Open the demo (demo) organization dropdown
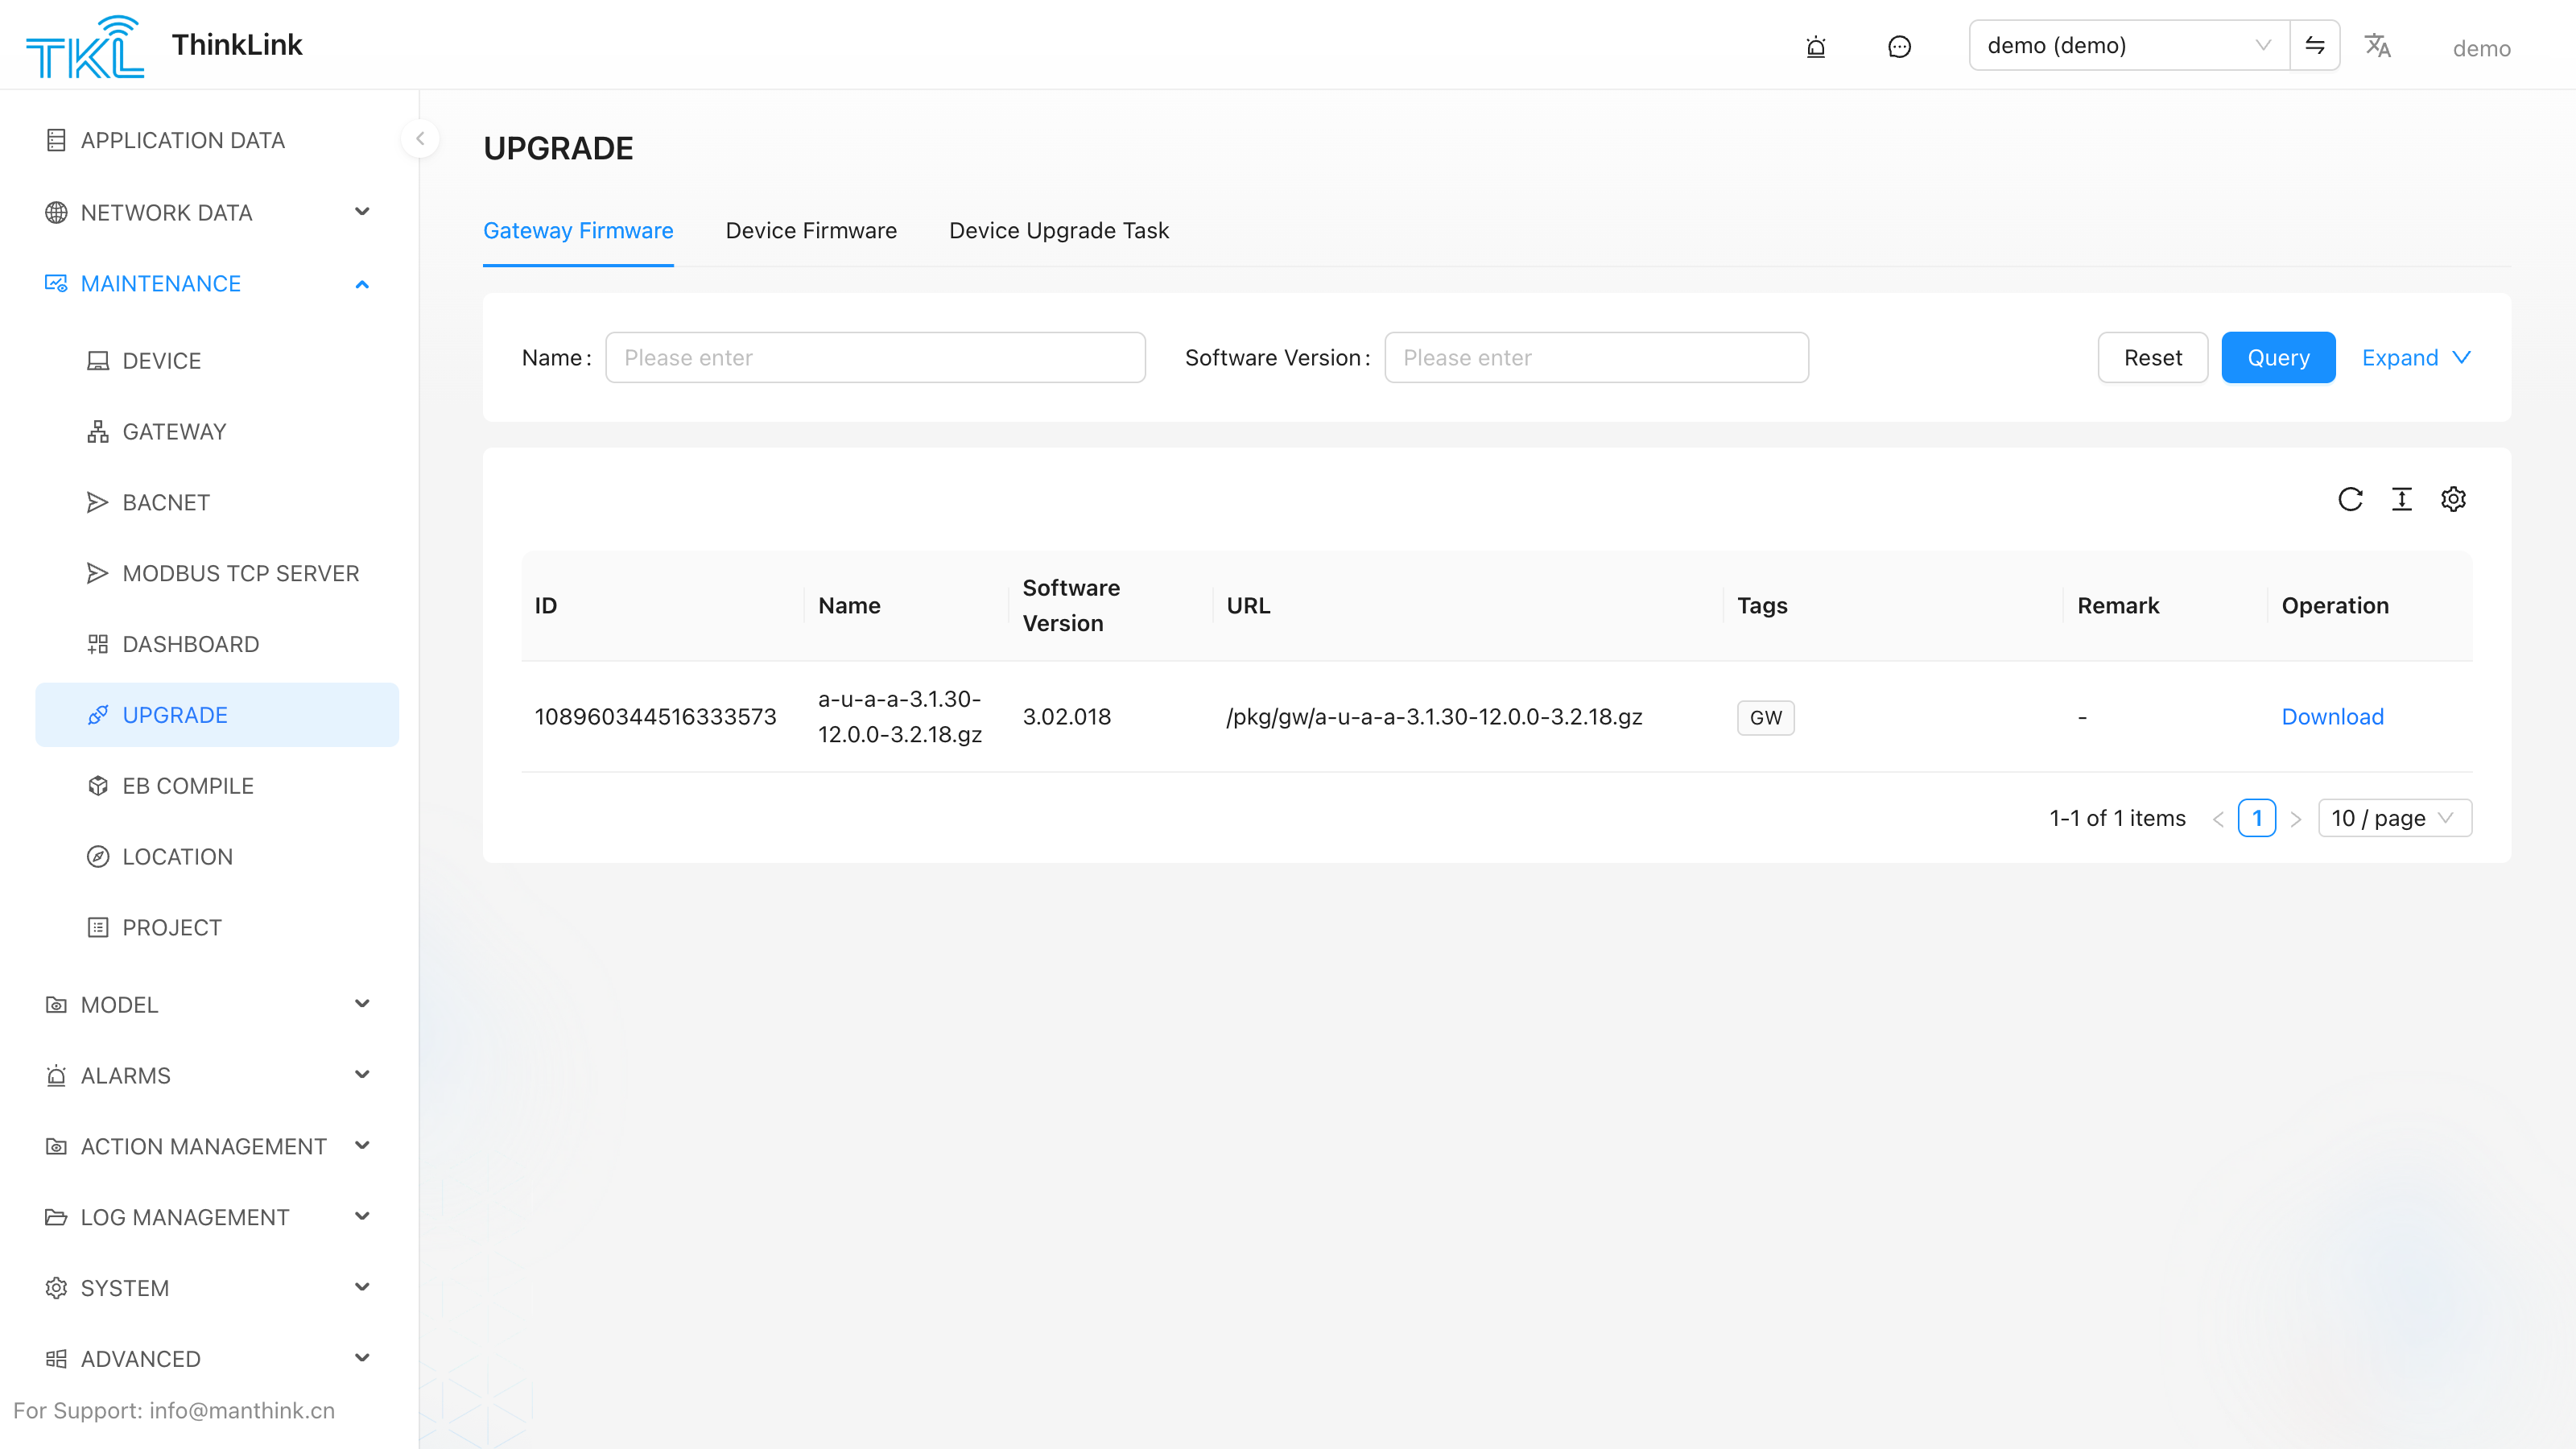2576x1449 pixels. click(2129, 45)
